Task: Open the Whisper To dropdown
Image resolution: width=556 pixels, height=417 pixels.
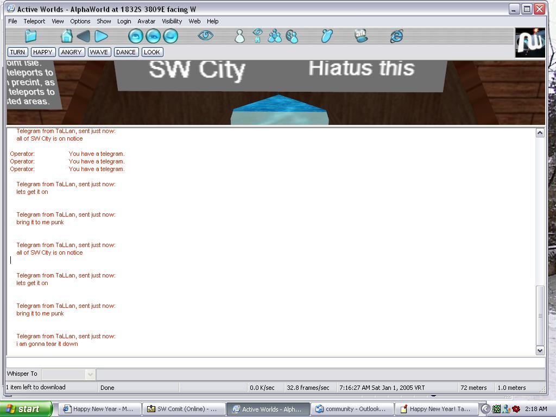Action: pyautogui.click(x=90, y=374)
